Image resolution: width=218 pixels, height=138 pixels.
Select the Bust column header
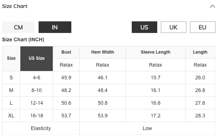[66, 52]
